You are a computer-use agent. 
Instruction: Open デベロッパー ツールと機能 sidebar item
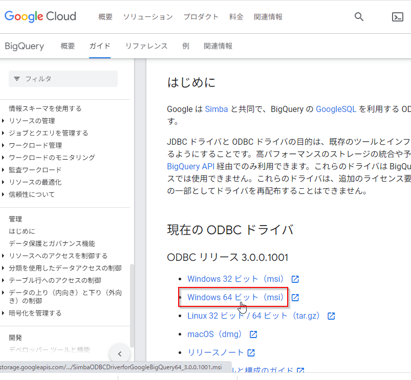pyautogui.click(x=50, y=350)
